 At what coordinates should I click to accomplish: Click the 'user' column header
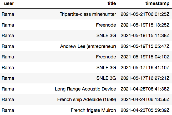8,4
